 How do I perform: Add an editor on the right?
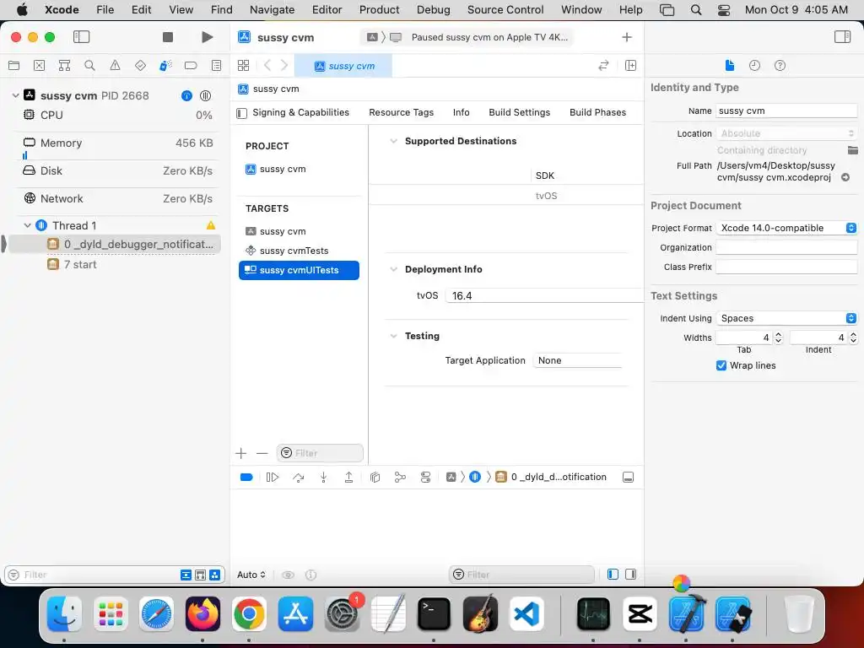[x=631, y=66]
